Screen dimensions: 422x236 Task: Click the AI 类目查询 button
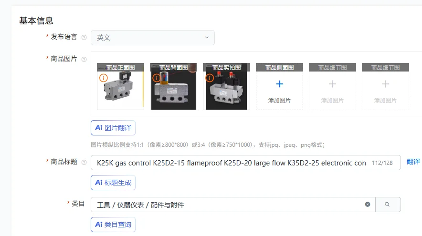(x=113, y=225)
